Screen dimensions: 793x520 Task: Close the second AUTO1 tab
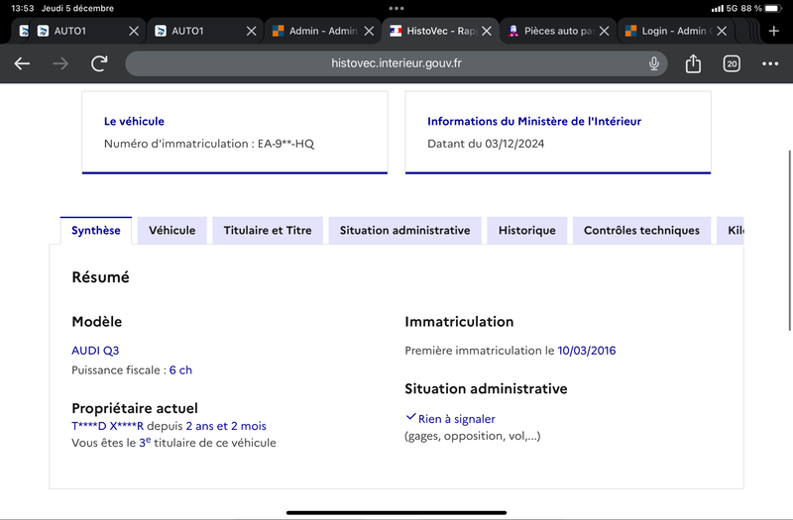pyautogui.click(x=252, y=31)
